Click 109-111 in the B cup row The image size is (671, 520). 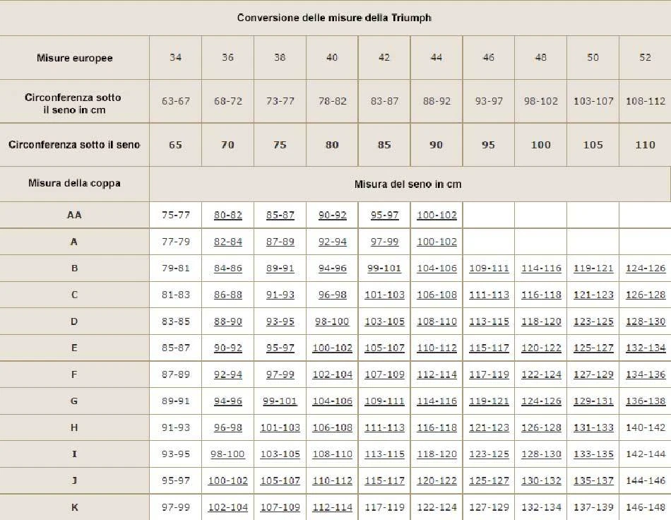[x=489, y=268]
